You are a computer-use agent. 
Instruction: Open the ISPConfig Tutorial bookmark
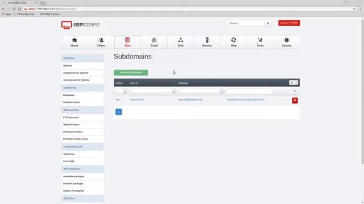tap(49, 14)
